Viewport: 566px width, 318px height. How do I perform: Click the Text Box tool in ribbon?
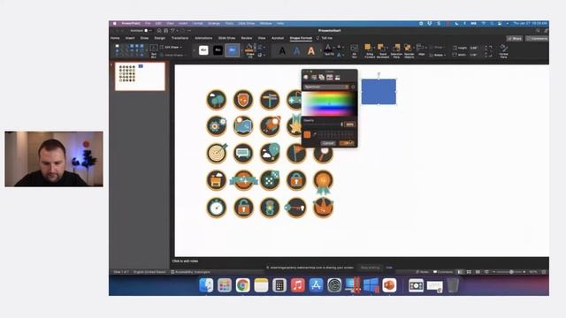tap(153, 50)
